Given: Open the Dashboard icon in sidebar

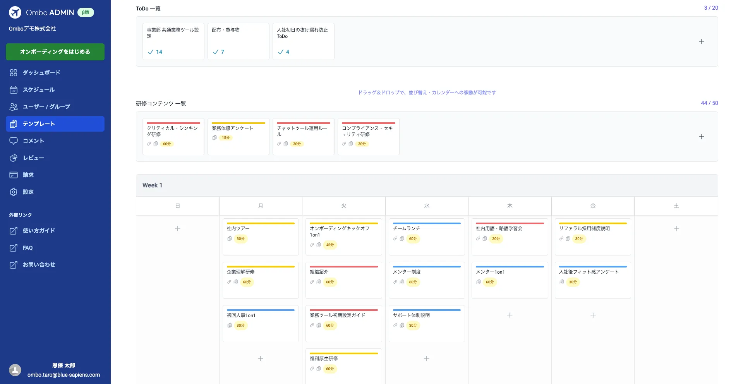Looking at the screenshot, I should (x=14, y=73).
